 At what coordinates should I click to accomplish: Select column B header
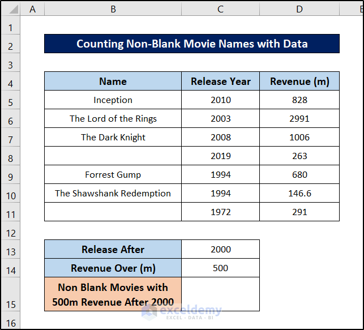click(x=113, y=9)
